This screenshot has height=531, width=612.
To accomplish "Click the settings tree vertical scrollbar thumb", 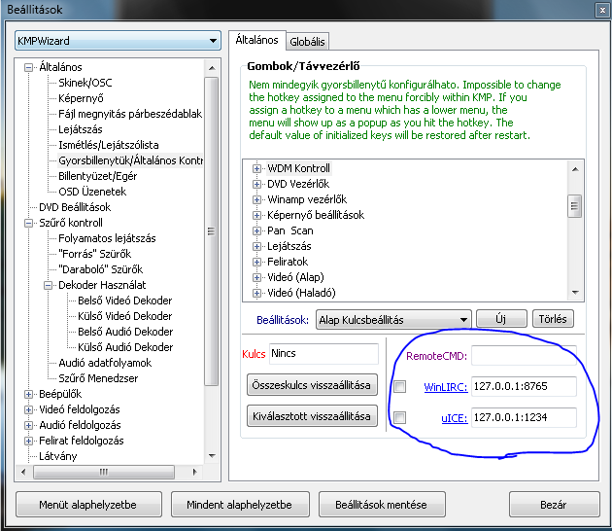I will point(211,231).
